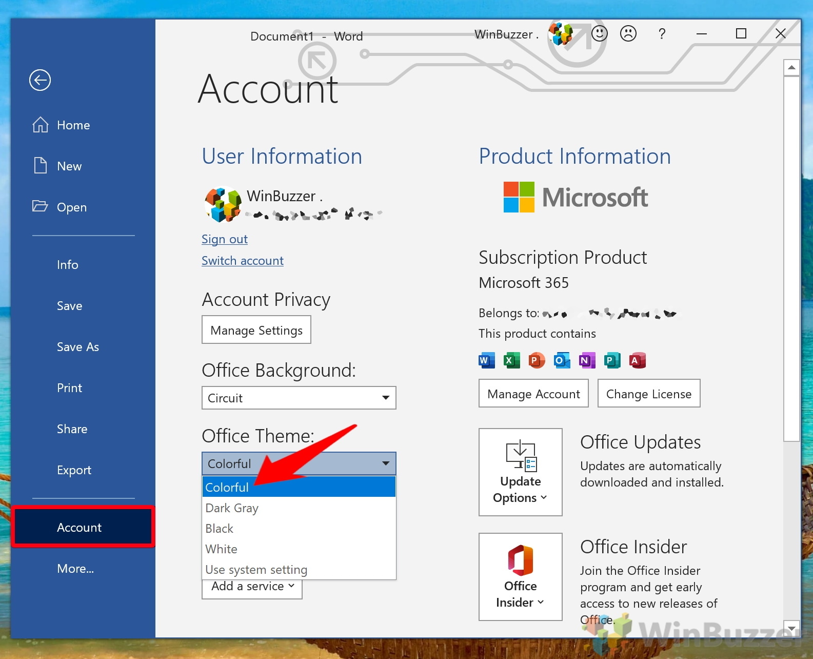The height and width of the screenshot is (659, 813).
Task: Open the Update Options dropdown button
Action: pyautogui.click(x=521, y=472)
